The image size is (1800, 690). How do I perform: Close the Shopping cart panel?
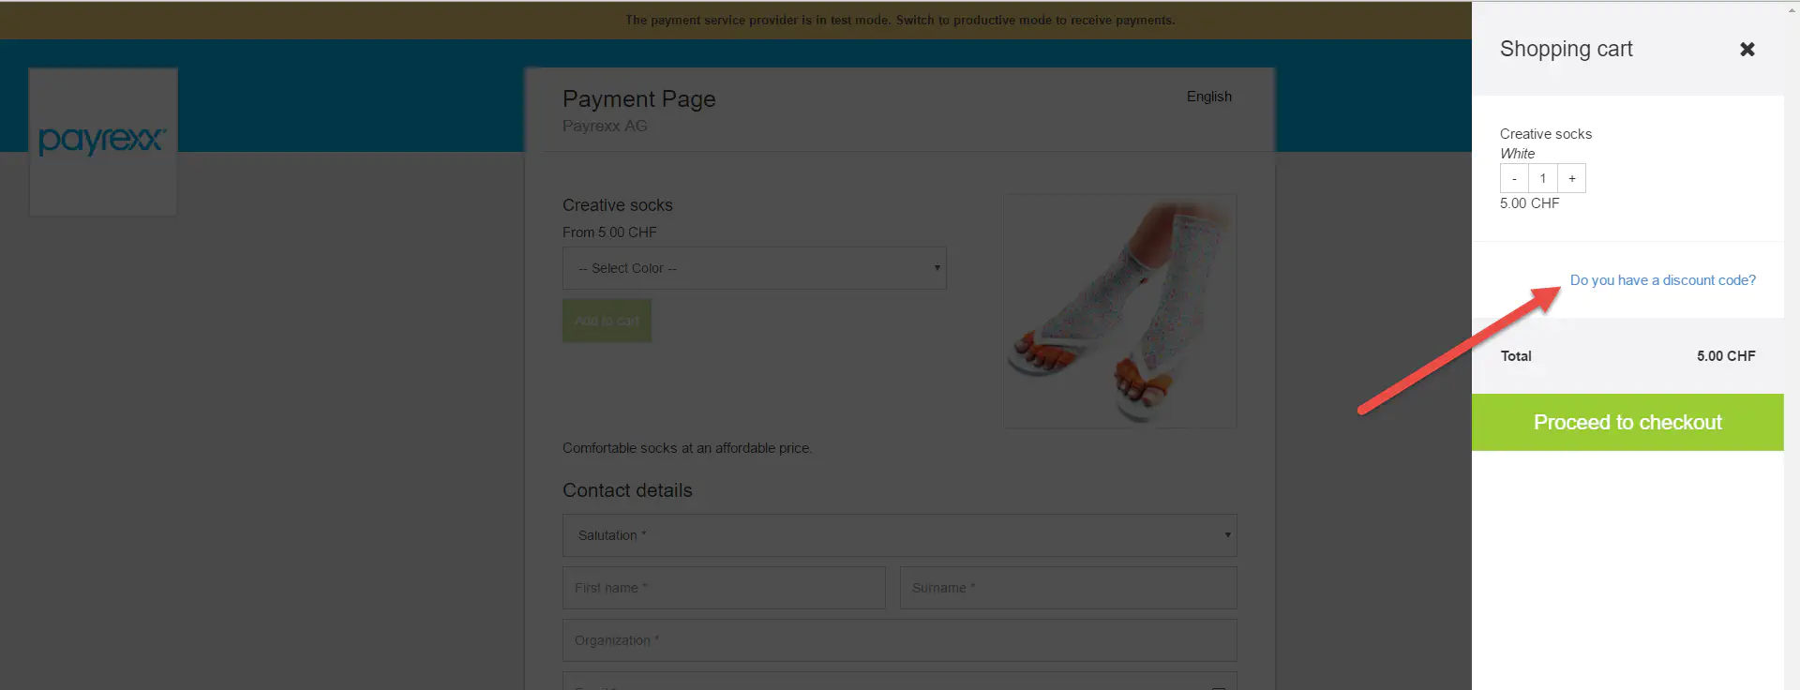pyautogui.click(x=1747, y=50)
